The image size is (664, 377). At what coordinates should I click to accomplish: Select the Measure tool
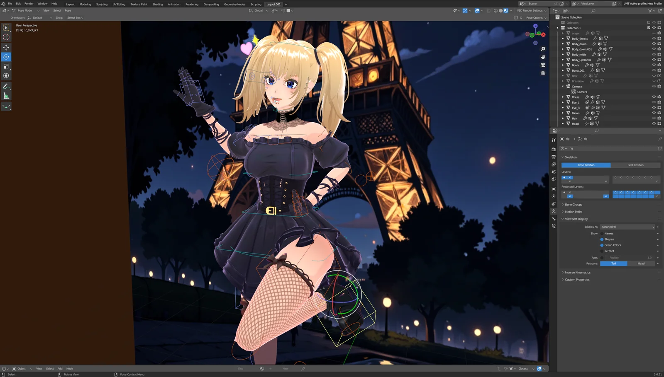(x=6, y=96)
